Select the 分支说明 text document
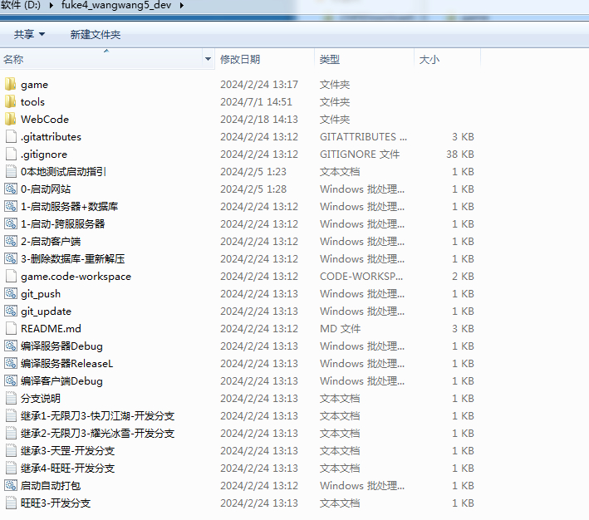This screenshot has width=589, height=520. (41, 398)
